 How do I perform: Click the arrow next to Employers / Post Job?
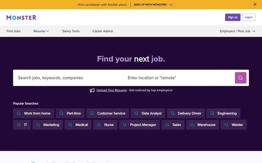pos(254,31)
